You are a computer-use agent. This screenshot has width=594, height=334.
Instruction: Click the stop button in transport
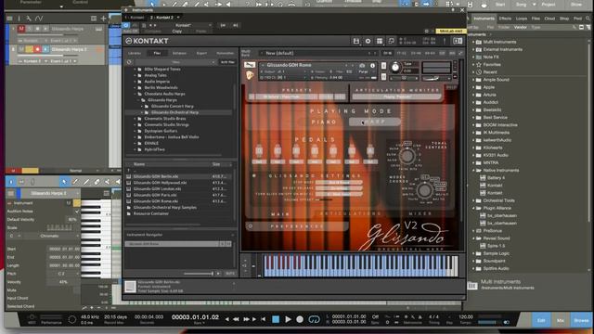[x=276, y=319]
